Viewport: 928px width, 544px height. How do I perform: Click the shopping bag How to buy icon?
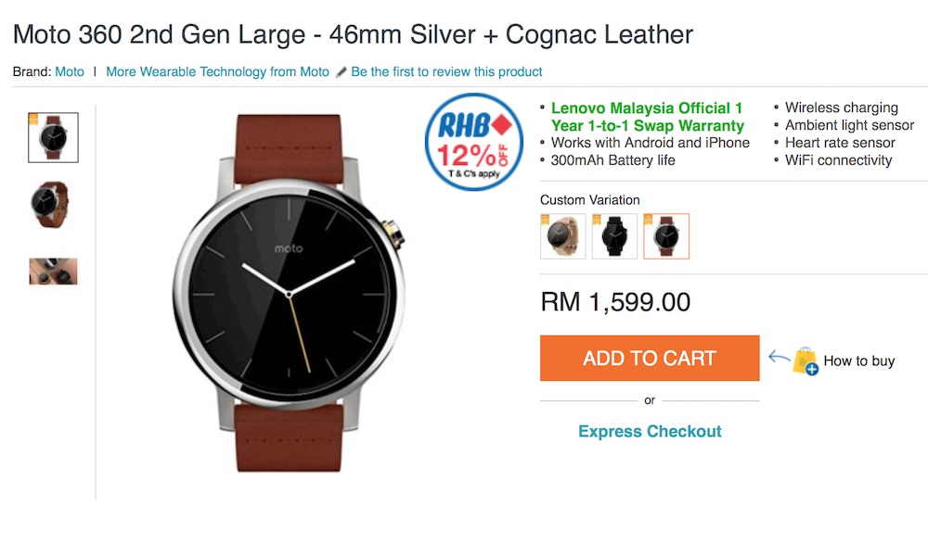[805, 361]
